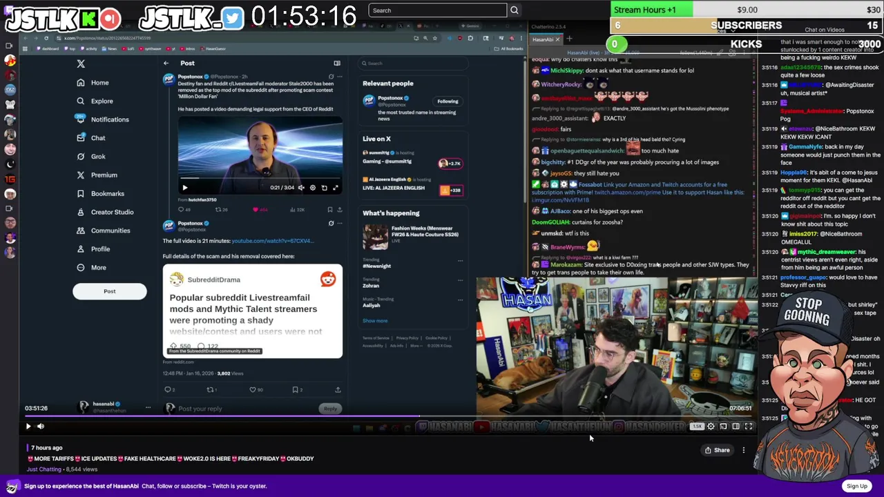Click the Sign Up button

857,486
